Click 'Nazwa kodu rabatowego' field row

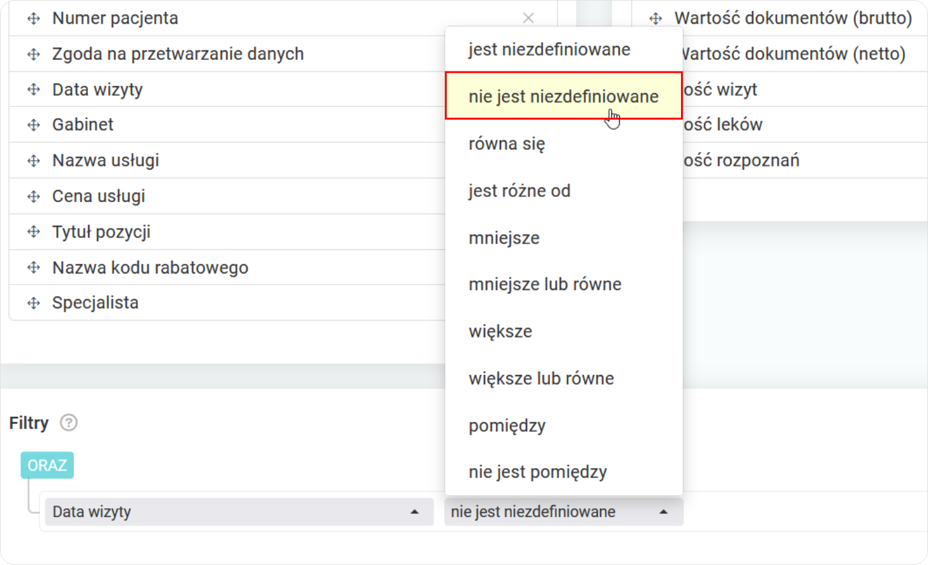tap(227, 268)
